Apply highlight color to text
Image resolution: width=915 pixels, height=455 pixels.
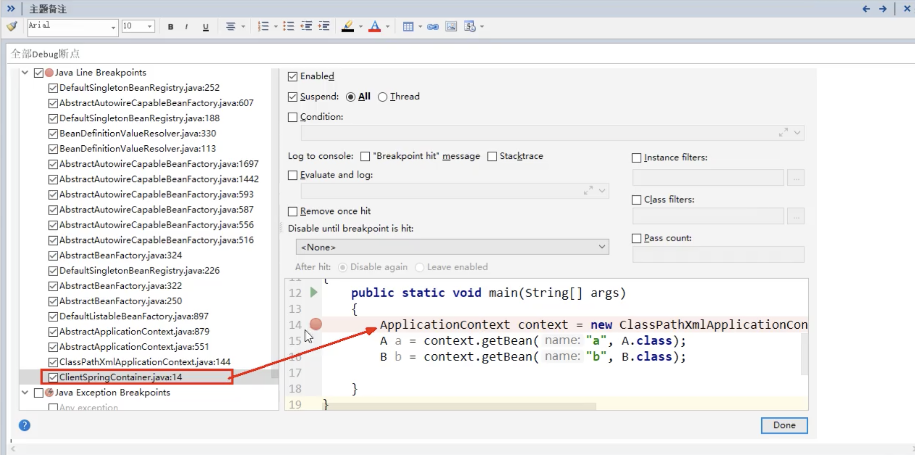(x=348, y=27)
